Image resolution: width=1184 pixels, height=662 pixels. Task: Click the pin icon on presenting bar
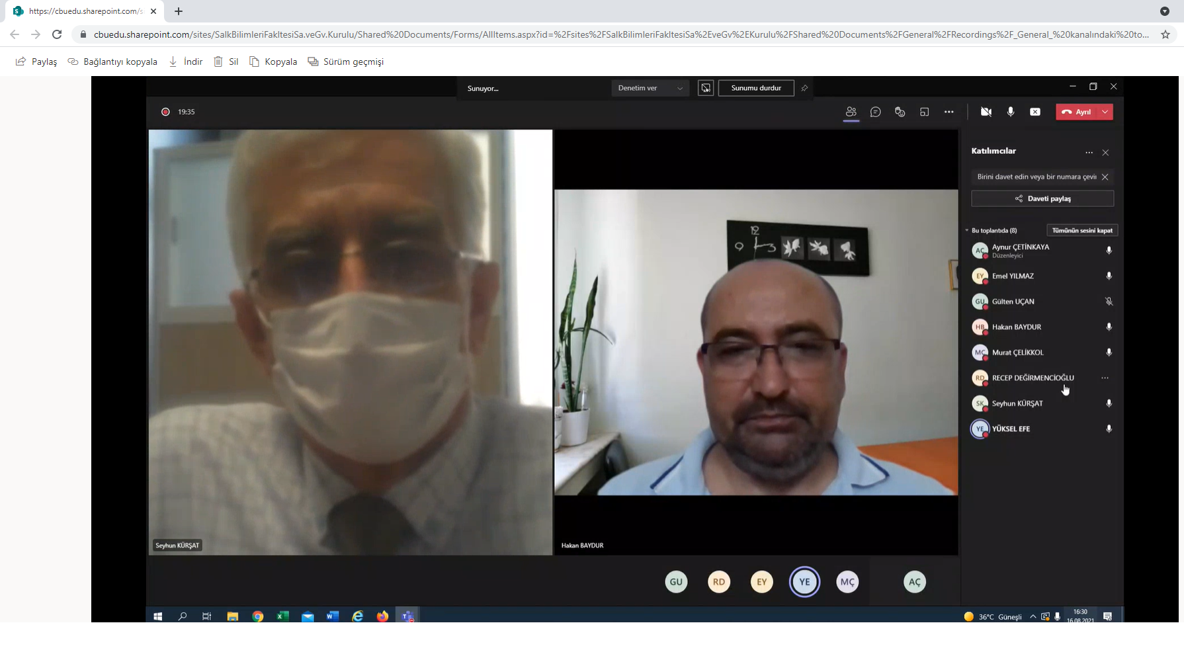[804, 89]
